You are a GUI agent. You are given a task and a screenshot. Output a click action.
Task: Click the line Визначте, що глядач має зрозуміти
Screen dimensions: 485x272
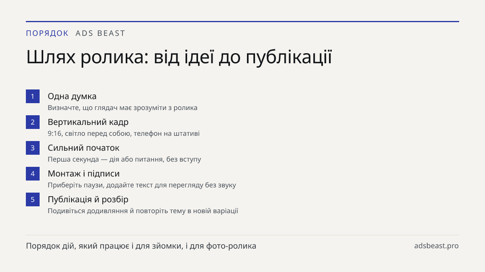tap(122, 108)
